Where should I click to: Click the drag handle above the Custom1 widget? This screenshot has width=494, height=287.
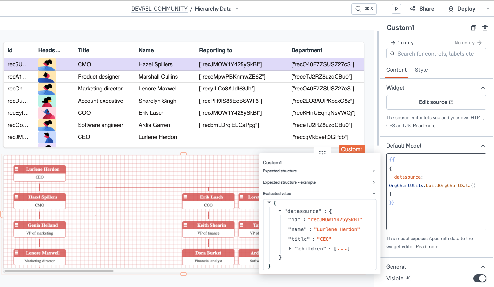(322, 152)
